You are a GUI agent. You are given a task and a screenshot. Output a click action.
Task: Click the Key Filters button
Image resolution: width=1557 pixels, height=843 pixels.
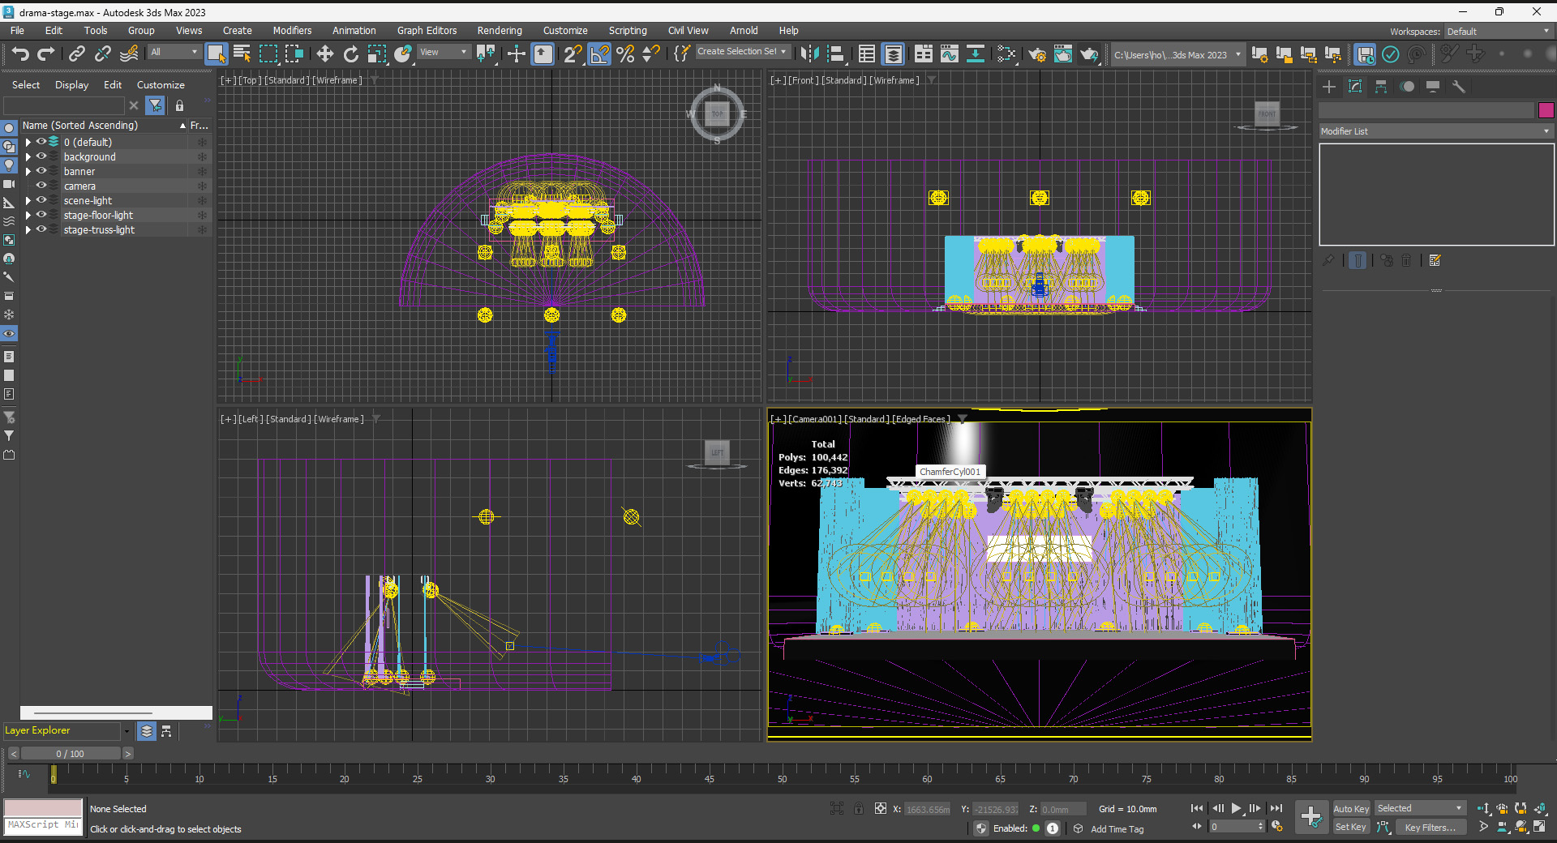1429,828
